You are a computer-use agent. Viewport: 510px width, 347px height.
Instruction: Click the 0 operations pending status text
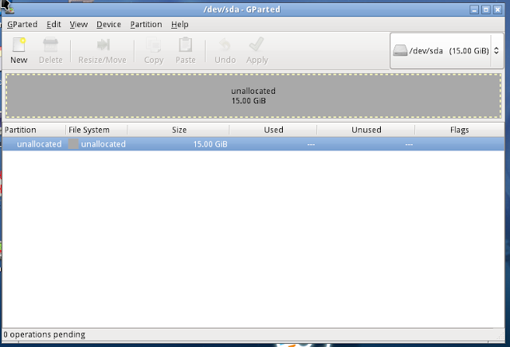45,334
